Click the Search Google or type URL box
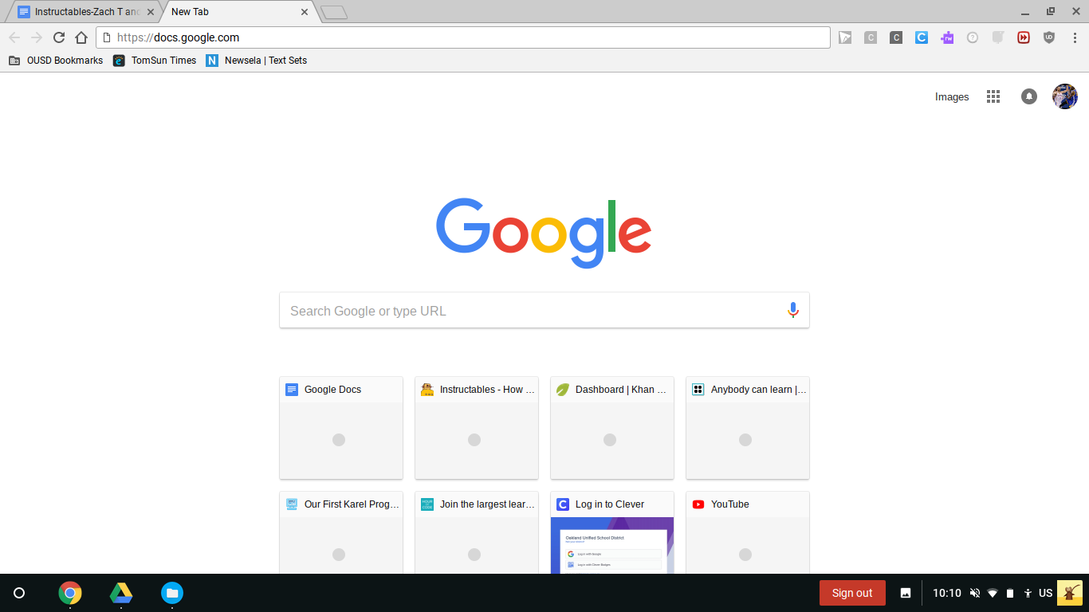 coord(544,310)
